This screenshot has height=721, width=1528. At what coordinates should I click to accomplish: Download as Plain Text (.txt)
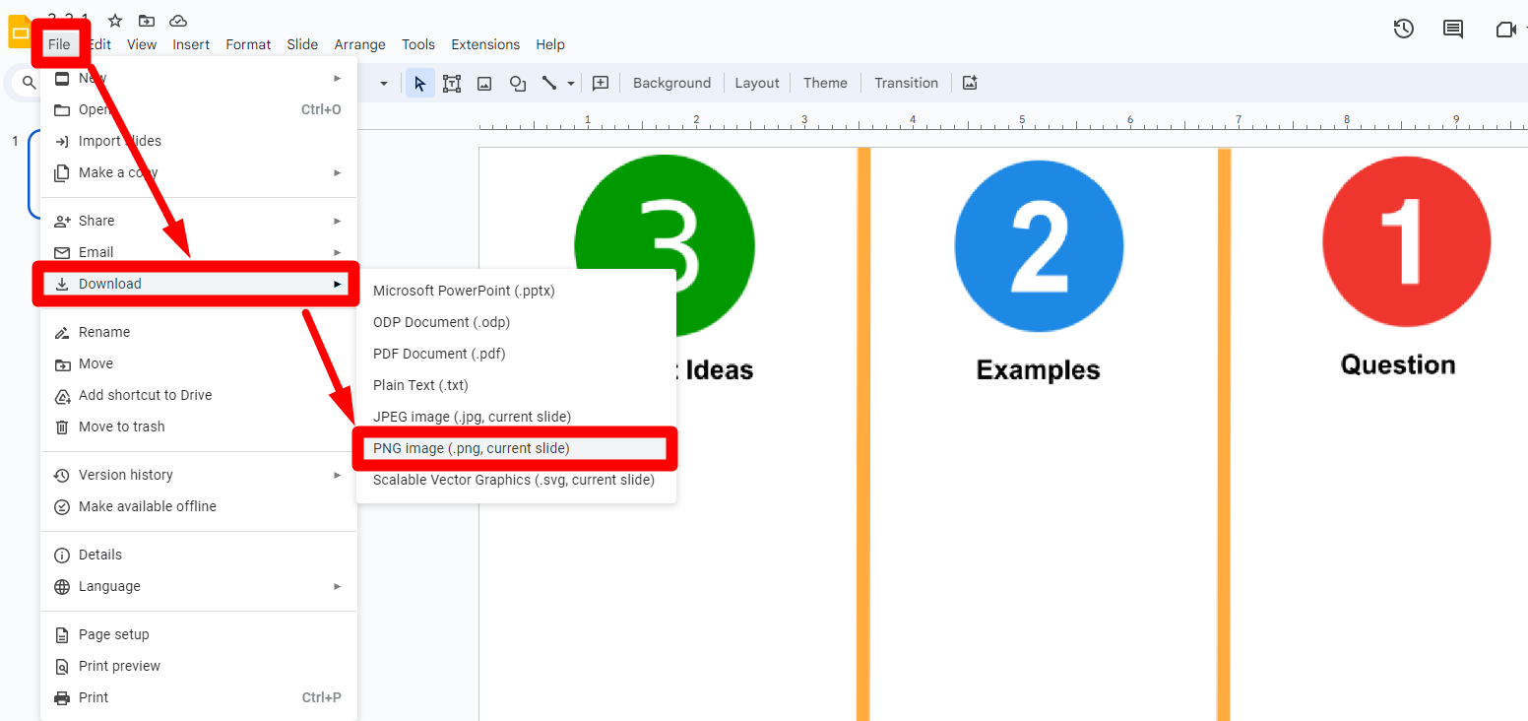coord(516,385)
